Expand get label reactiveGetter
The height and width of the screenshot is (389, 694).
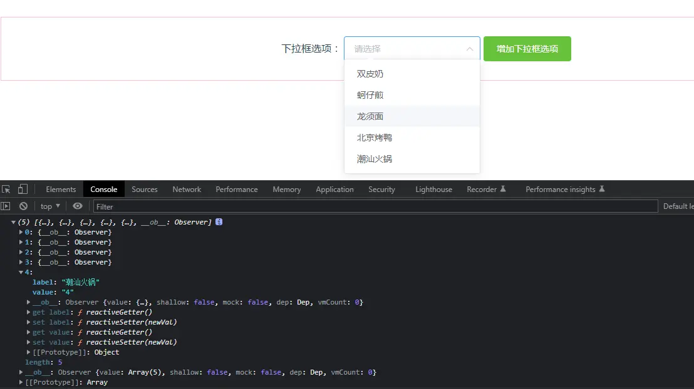(x=28, y=312)
